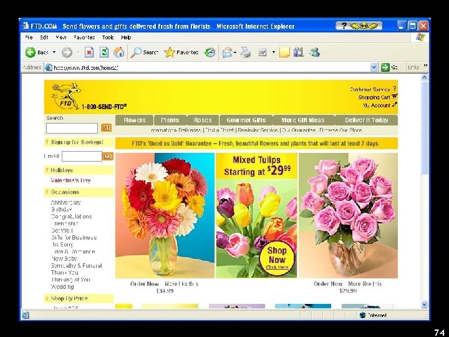Click More like this under pink roses
Screen dimensions: 449x337
[x=365, y=284]
